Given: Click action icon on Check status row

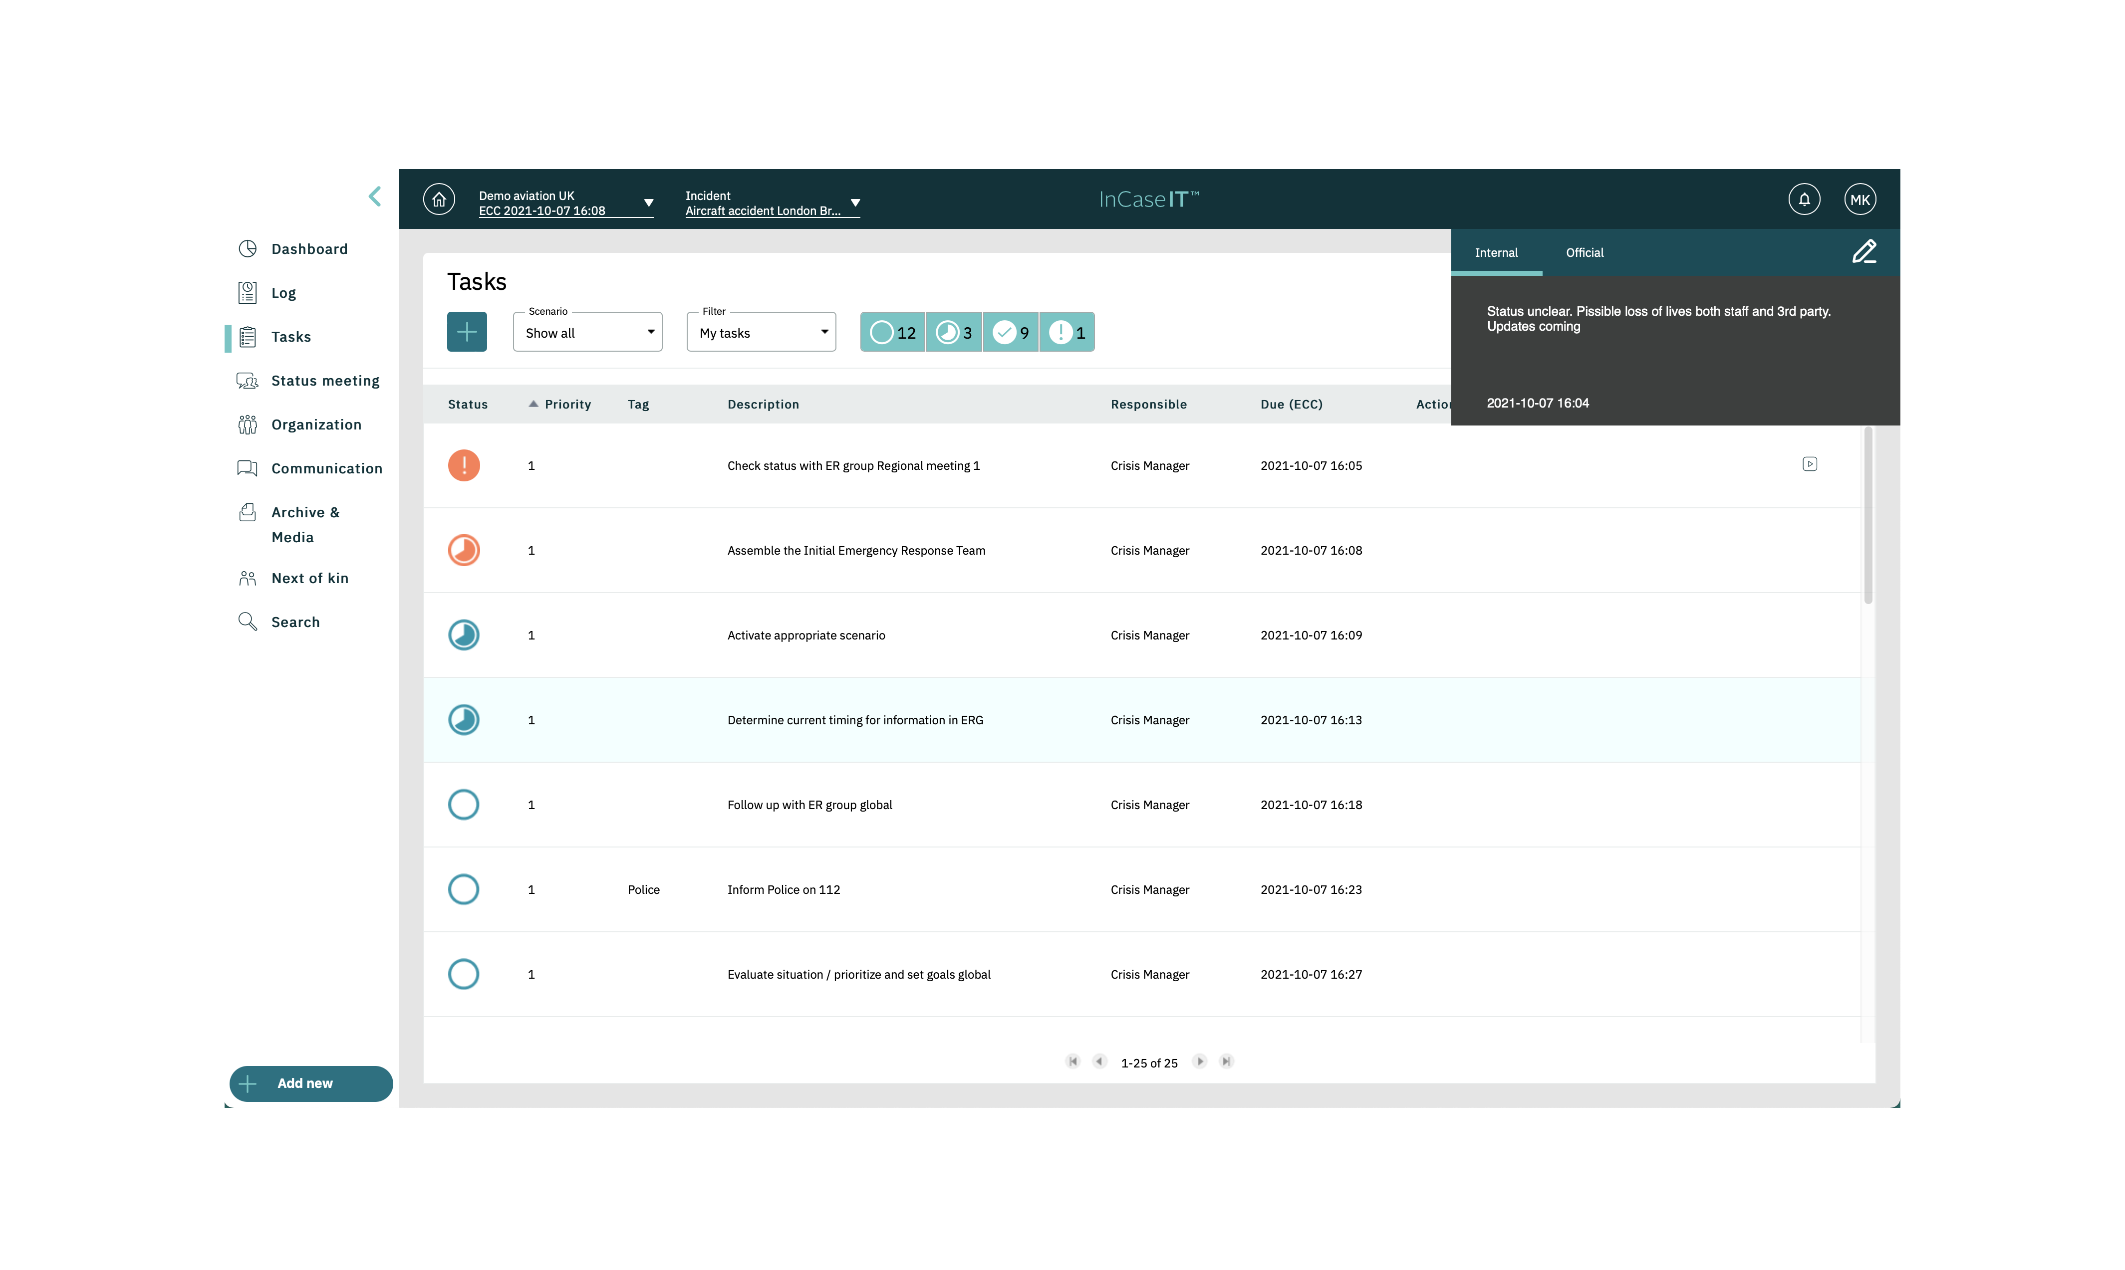Looking at the screenshot, I should pos(1809,464).
